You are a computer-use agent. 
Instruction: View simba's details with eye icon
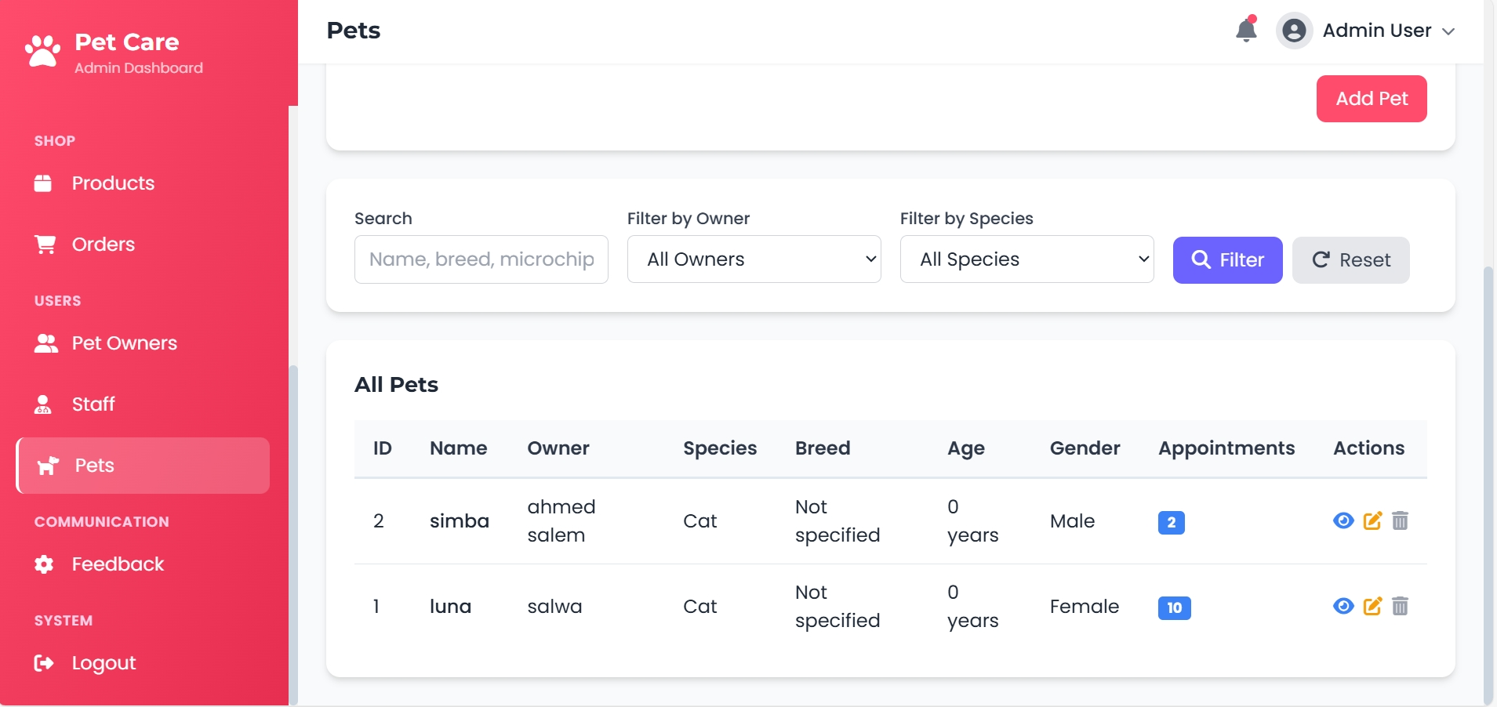tap(1343, 521)
